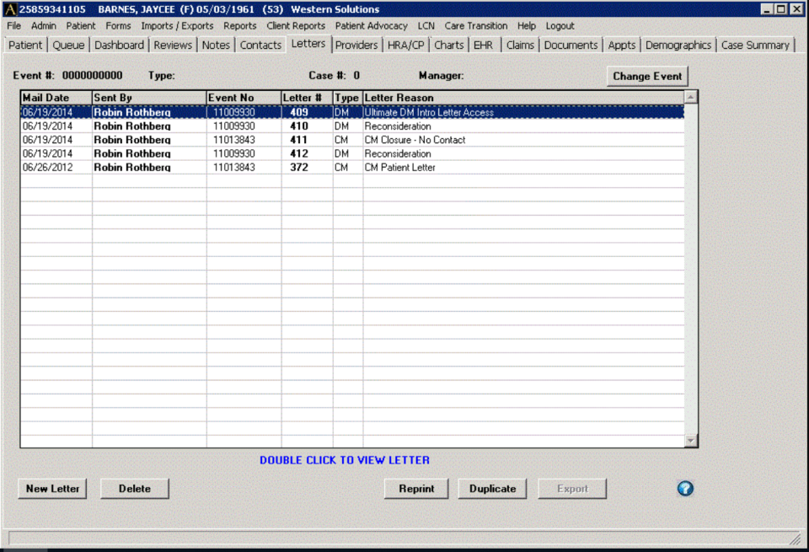
Task: Open the Client Reports menu
Action: (x=296, y=25)
